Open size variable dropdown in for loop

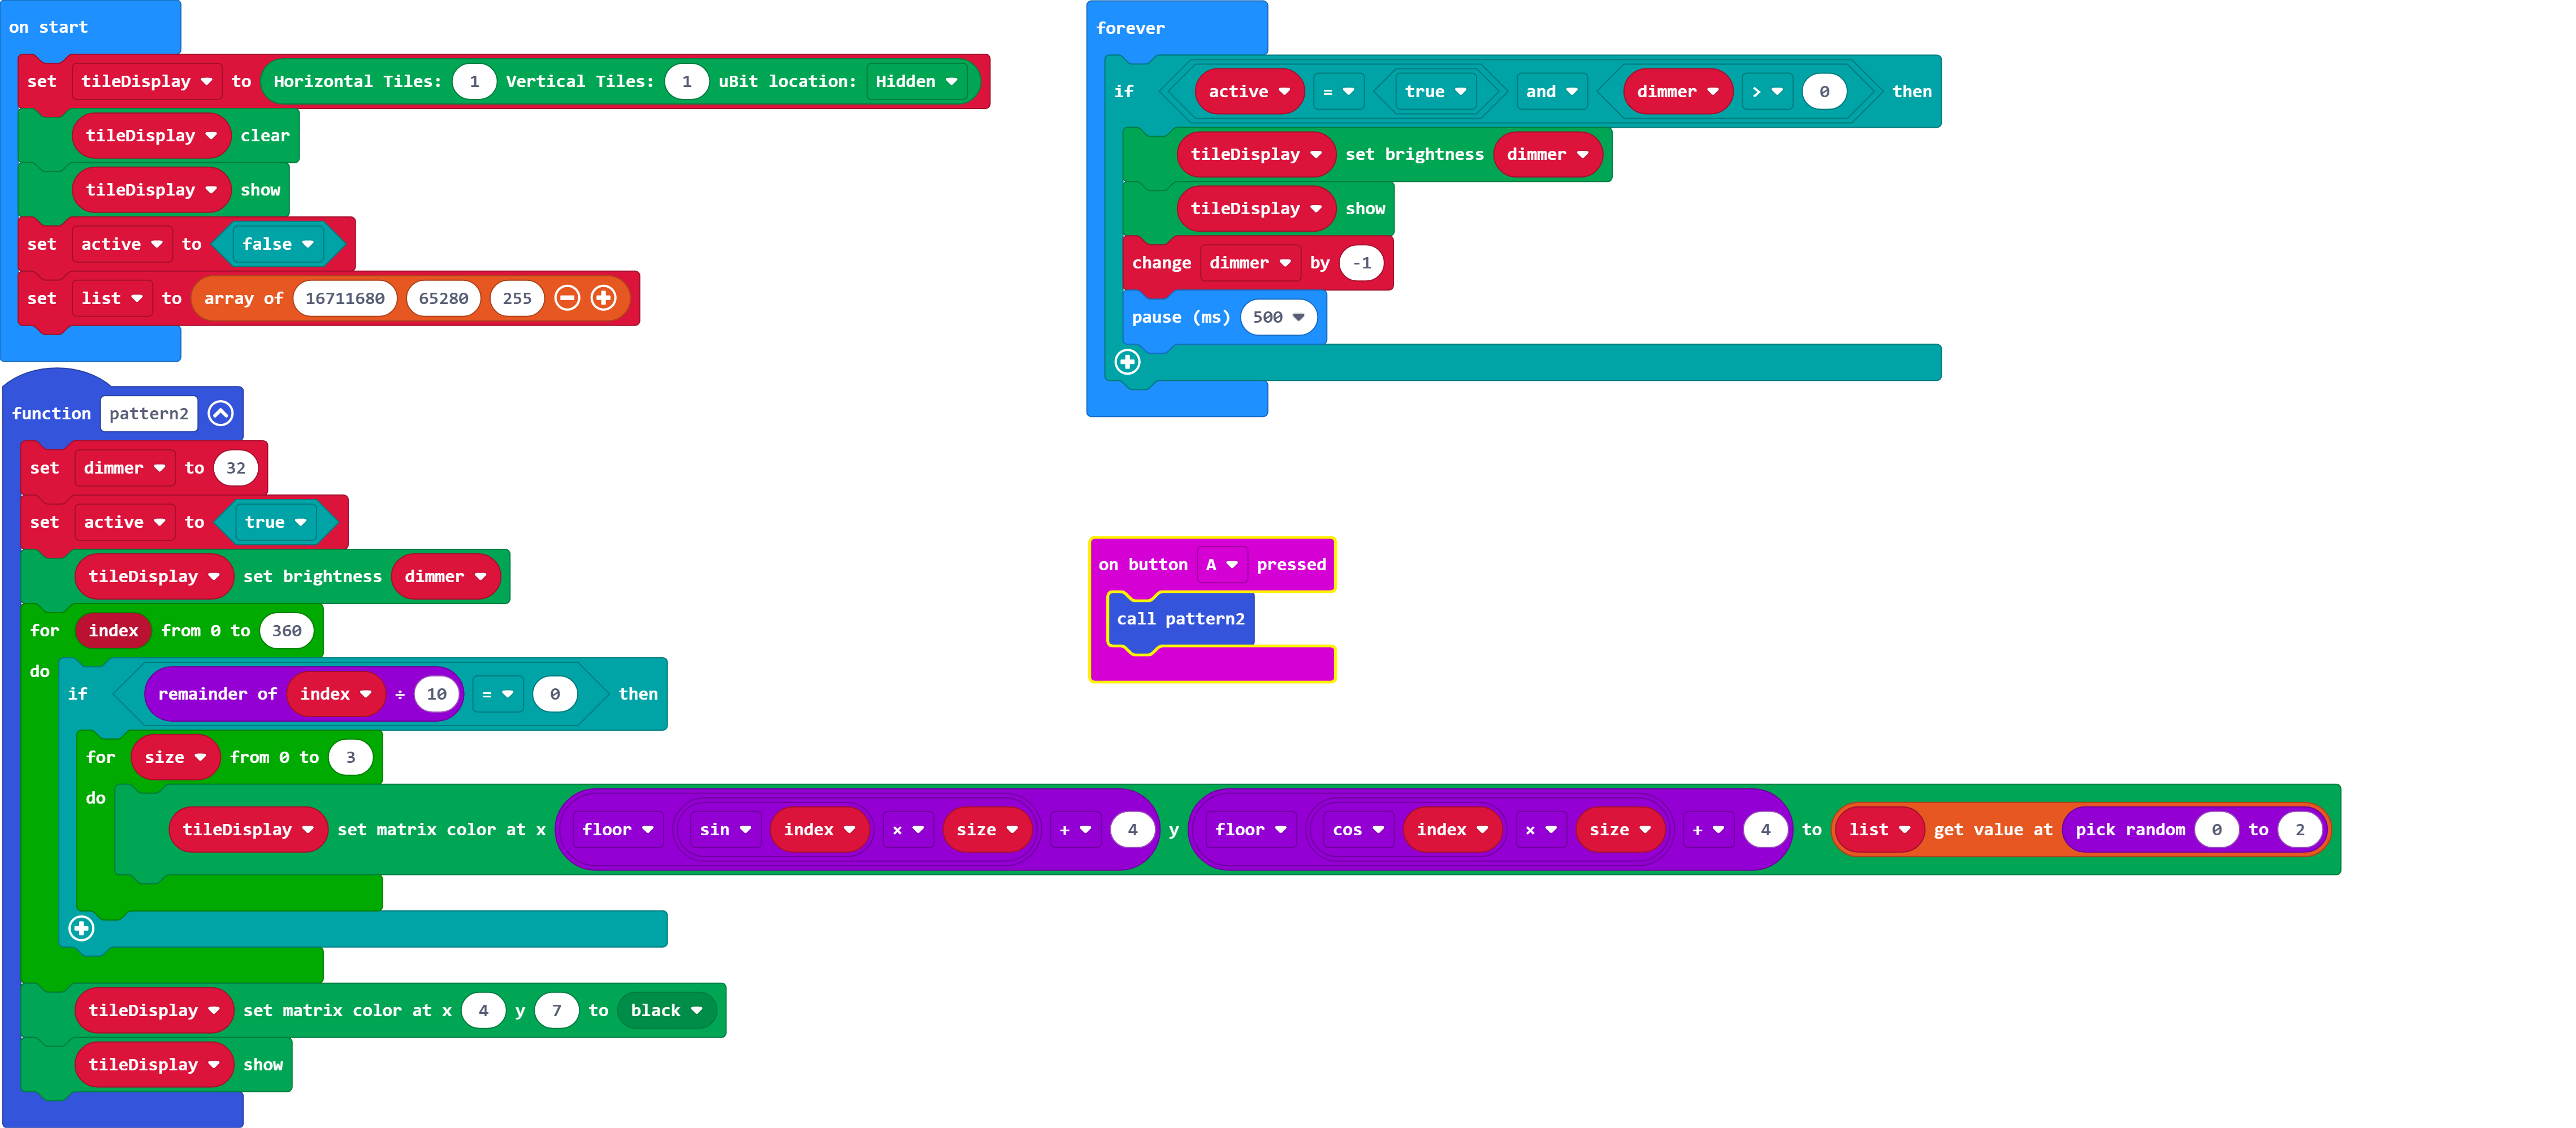(175, 758)
